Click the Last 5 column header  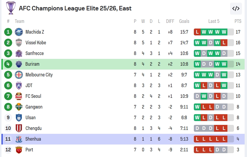coord(214,21)
